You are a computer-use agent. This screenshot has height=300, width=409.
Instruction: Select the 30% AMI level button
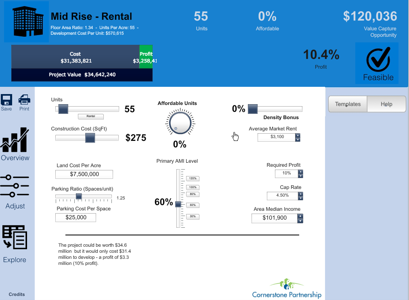(x=193, y=216)
